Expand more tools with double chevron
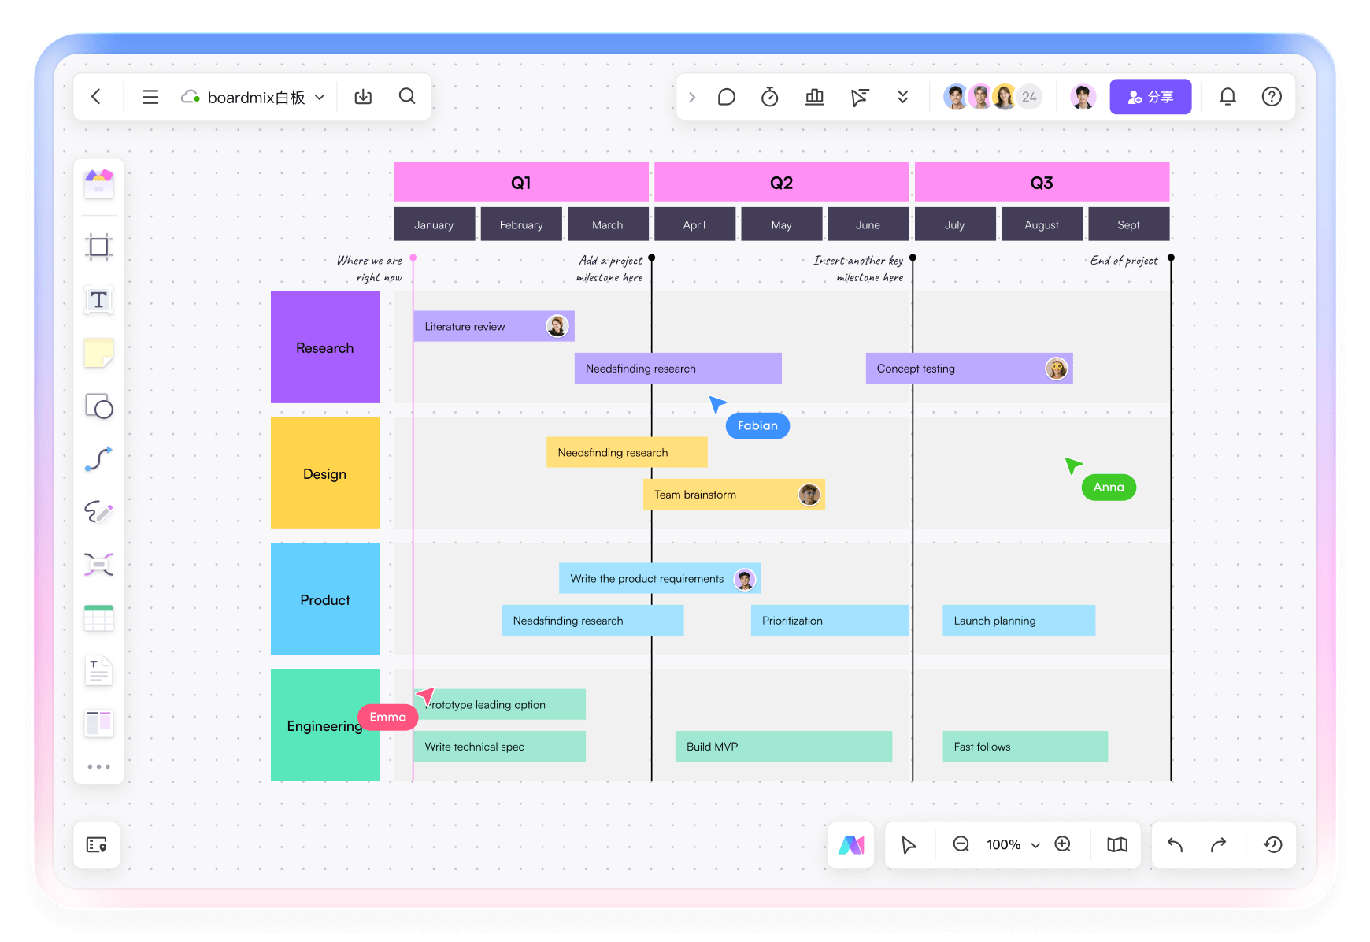Image resolution: width=1370 pixels, height=942 pixels. (902, 97)
